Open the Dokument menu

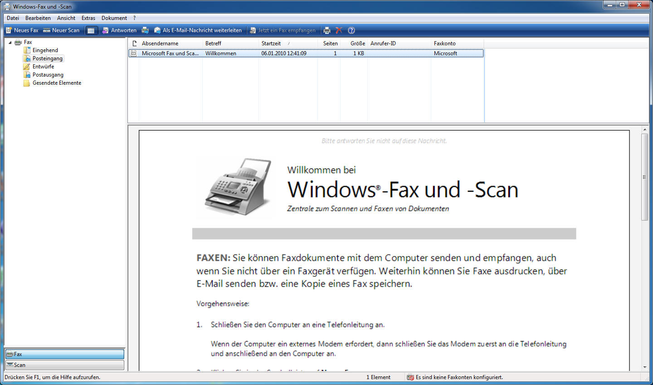tap(114, 18)
